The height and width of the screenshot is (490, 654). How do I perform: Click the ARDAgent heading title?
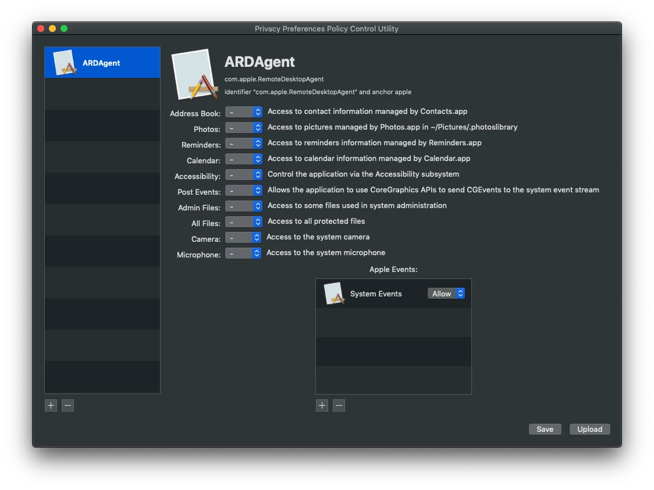pyautogui.click(x=260, y=62)
